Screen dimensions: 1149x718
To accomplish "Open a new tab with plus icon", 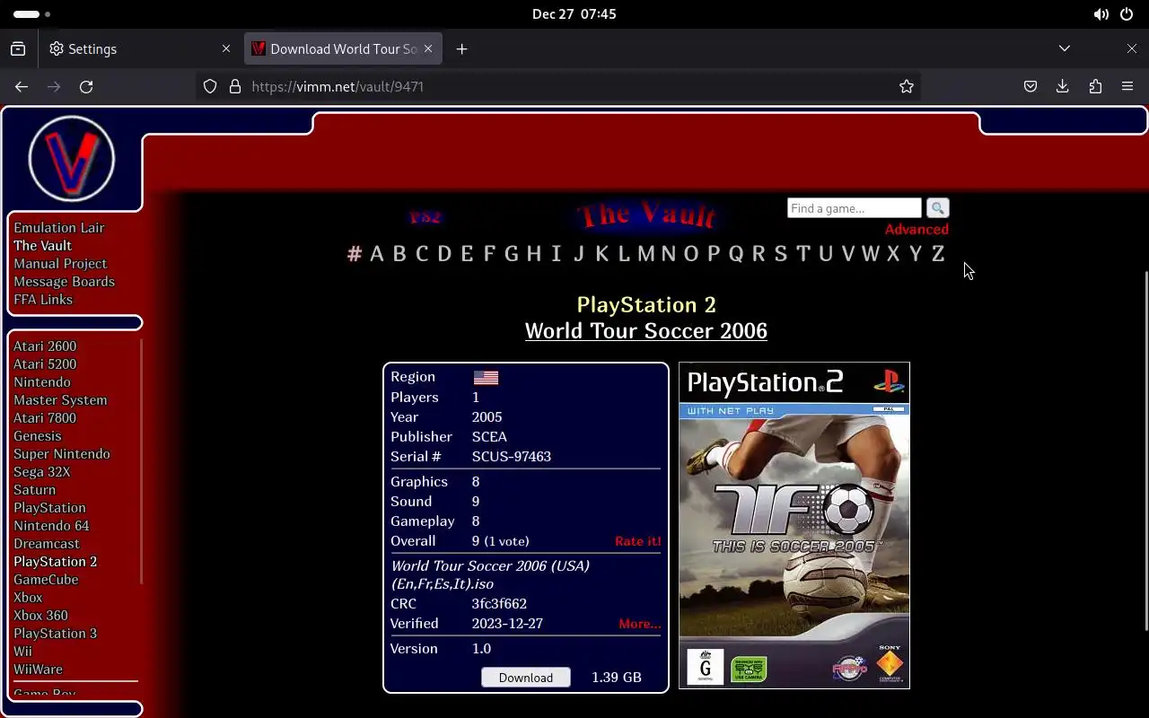I will [x=461, y=48].
